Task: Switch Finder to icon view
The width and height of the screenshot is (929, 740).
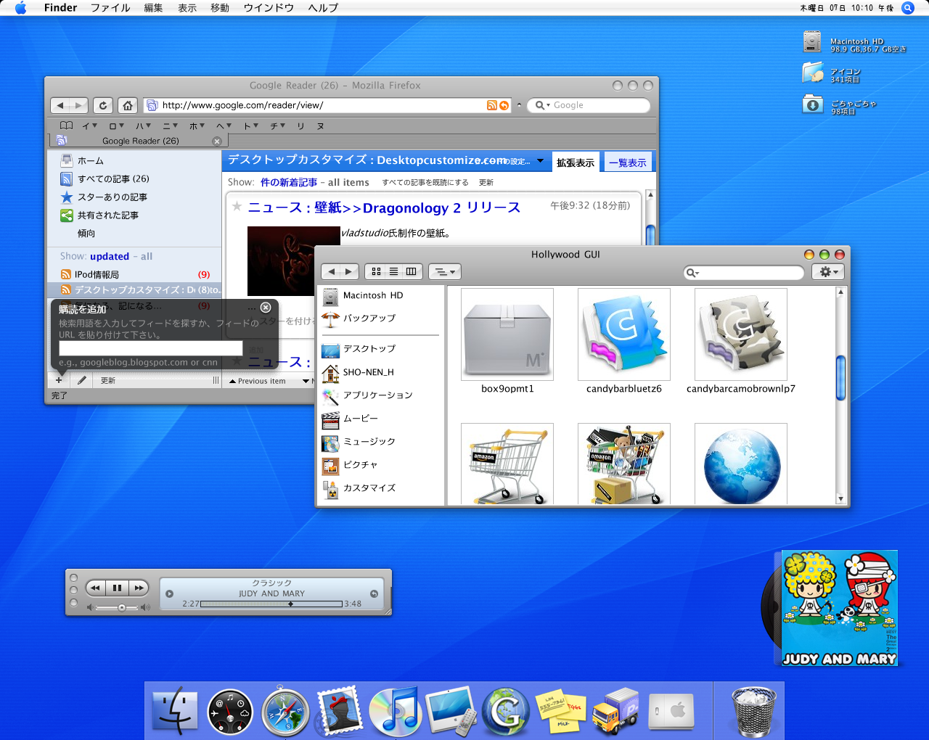Action: pyautogui.click(x=376, y=271)
